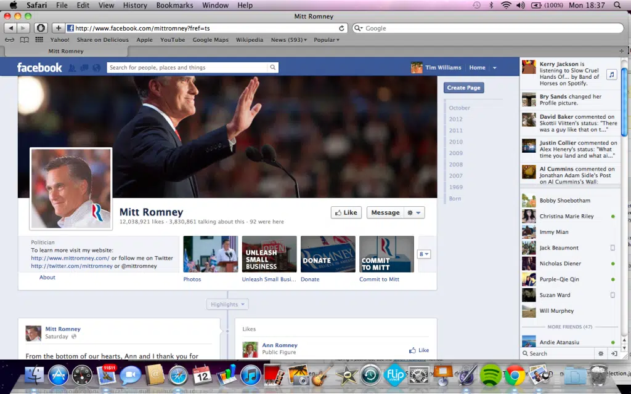The width and height of the screenshot is (631, 394).
Task: Jump to Born on the timeline
Action: (455, 198)
